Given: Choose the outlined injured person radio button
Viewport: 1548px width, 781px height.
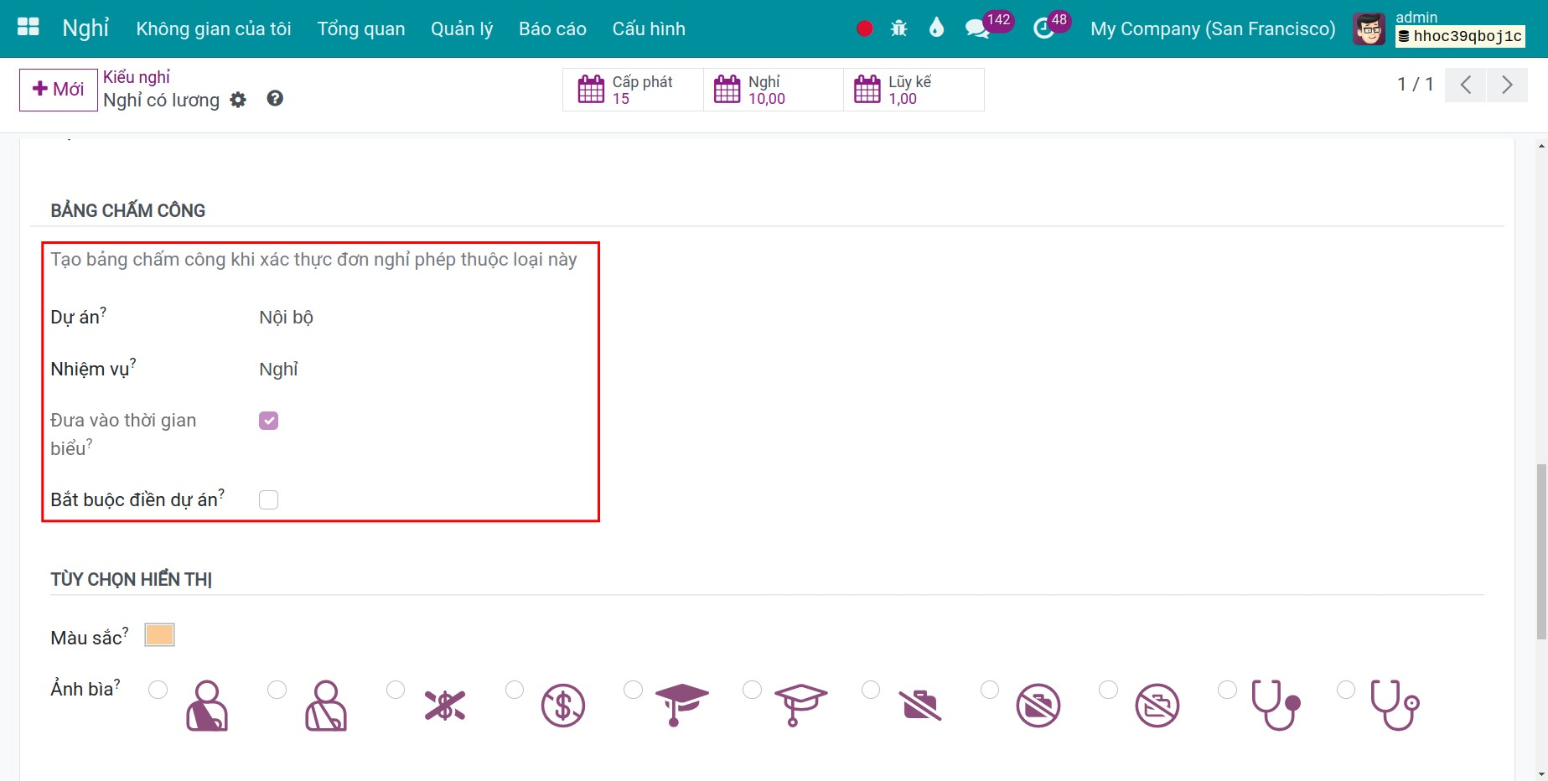Looking at the screenshot, I should point(277,690).
